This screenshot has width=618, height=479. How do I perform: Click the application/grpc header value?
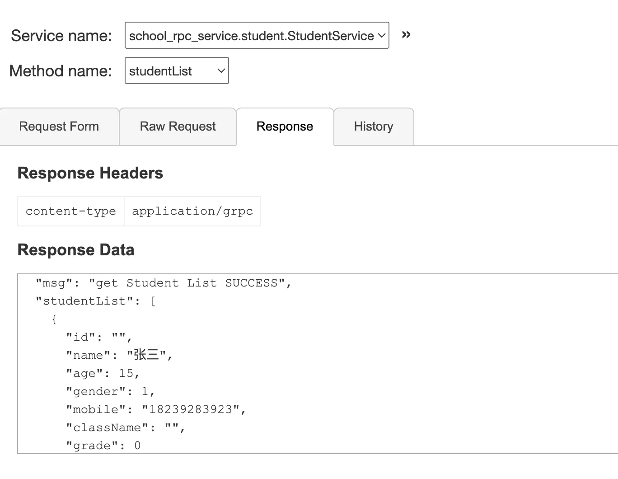(x=192, y=211)
